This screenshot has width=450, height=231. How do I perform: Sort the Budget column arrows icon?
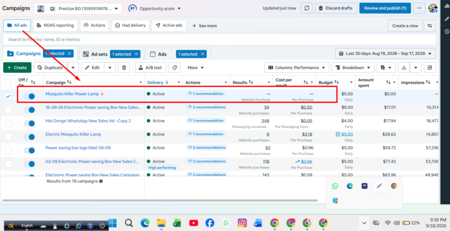click(x=336, y=82)
